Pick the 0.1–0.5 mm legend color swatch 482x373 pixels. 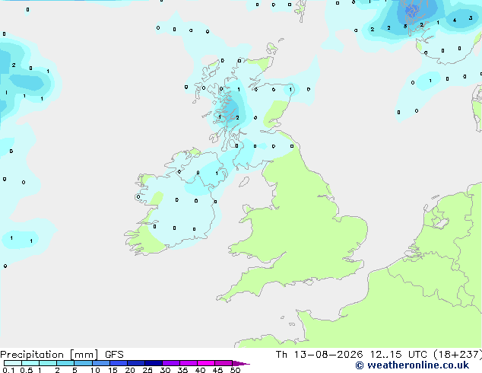13,363
